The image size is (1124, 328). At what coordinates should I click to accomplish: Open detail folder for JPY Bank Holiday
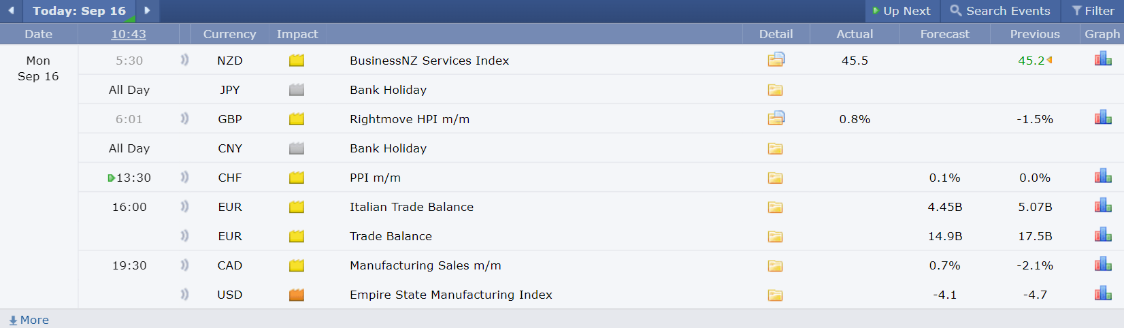pyautogui.click(x=776, y=90)
